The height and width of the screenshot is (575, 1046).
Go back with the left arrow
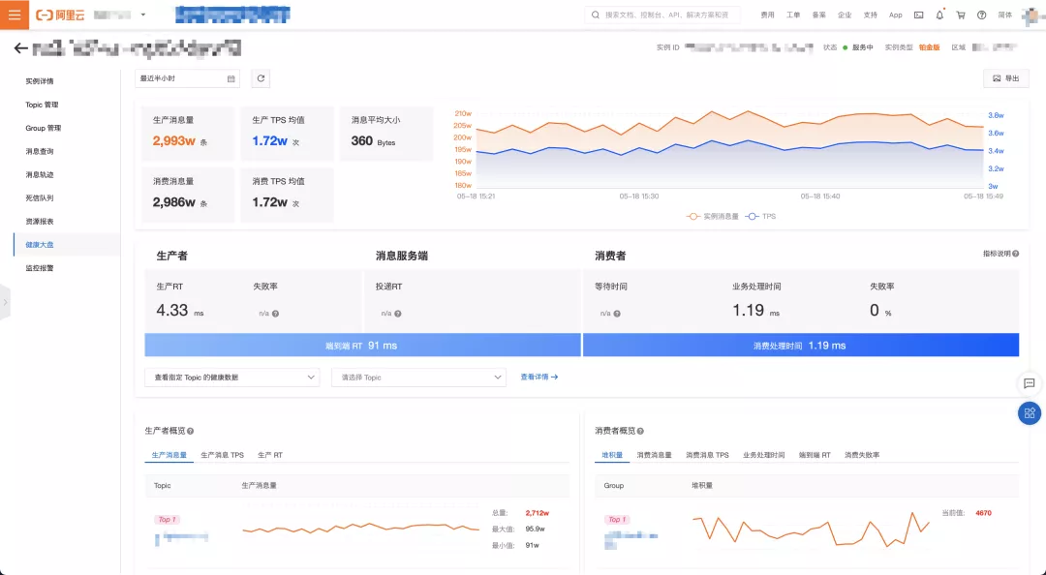(20, 48)
